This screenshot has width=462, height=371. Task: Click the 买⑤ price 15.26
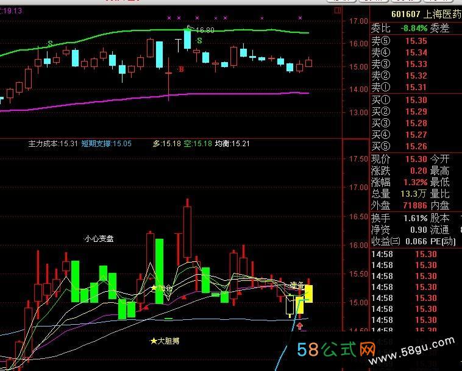point(416,146)
